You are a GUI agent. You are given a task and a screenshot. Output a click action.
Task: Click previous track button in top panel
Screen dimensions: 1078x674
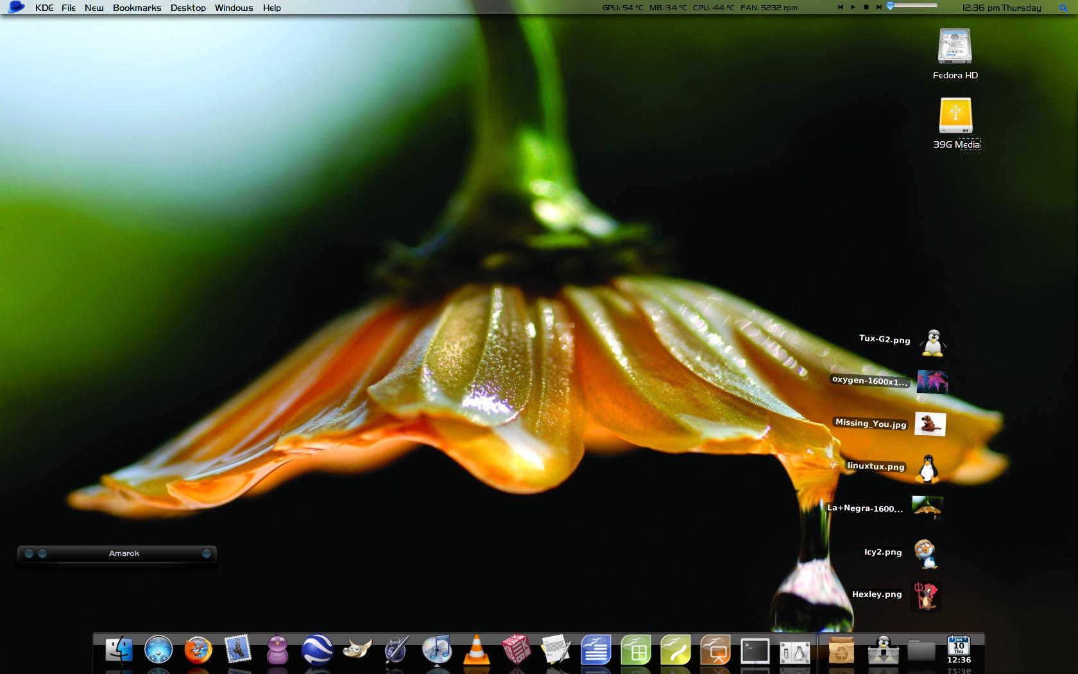click(841, 7)
